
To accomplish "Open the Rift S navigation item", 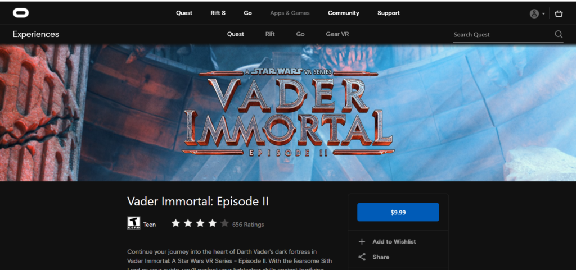I will [x=218, y=13].
